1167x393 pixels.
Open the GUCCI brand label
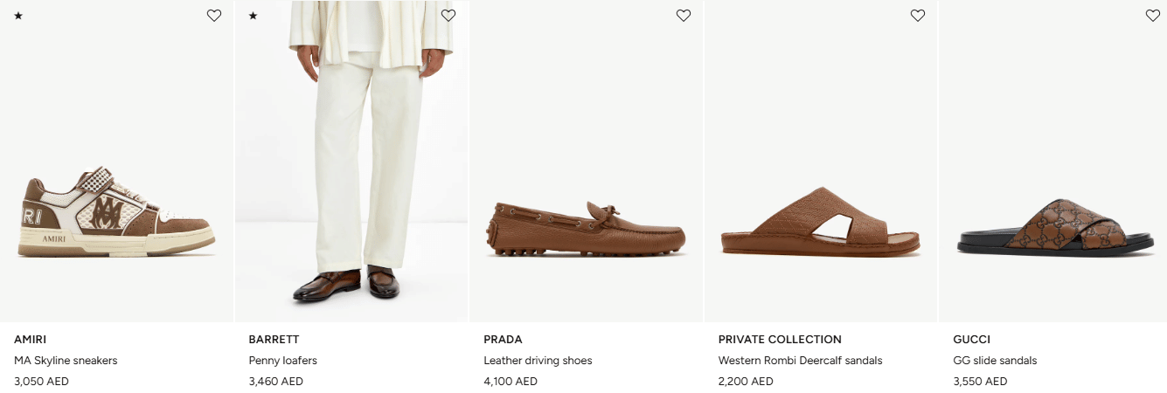click(971, 339)
